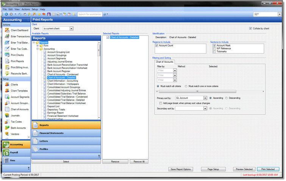Click the Remove button
The image size is (286, 181).
click(115, 161)
